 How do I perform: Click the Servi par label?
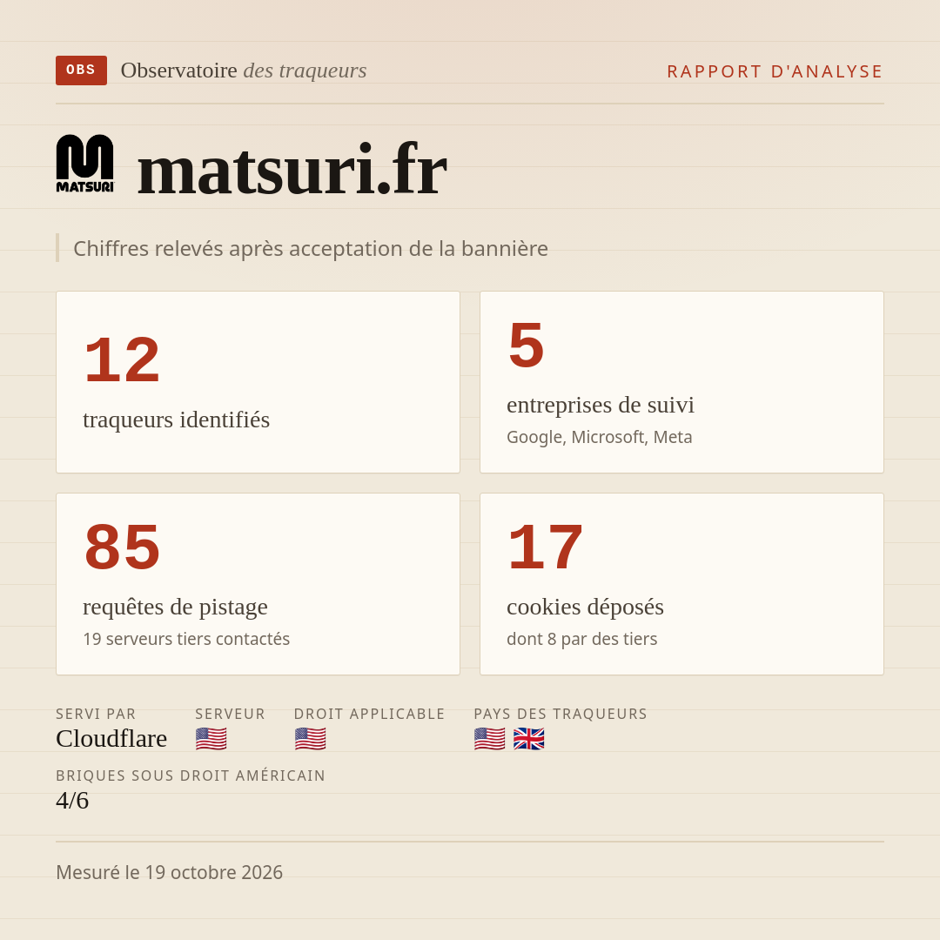pos(96,714)
